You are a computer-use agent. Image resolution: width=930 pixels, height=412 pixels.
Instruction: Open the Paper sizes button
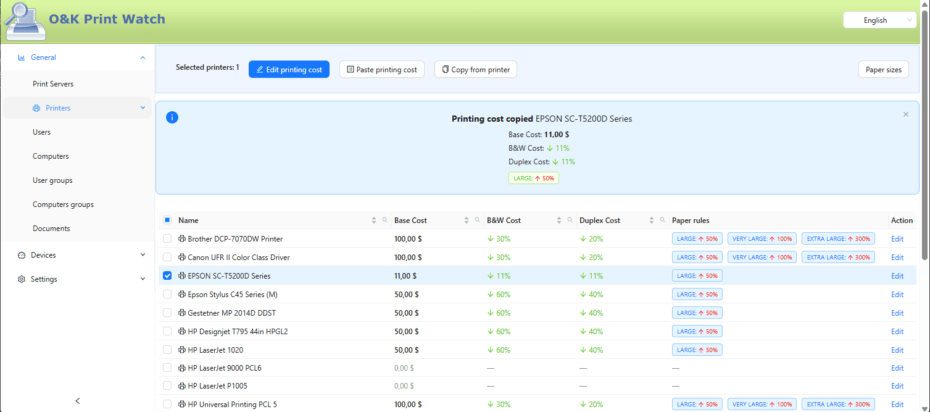click(883, 69)
